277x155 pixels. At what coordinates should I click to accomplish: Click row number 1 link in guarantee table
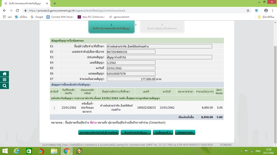coord(54,108)
